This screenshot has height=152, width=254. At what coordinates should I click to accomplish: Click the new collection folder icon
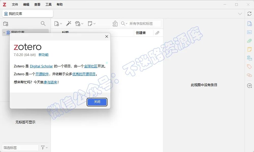tap(6, 24)
